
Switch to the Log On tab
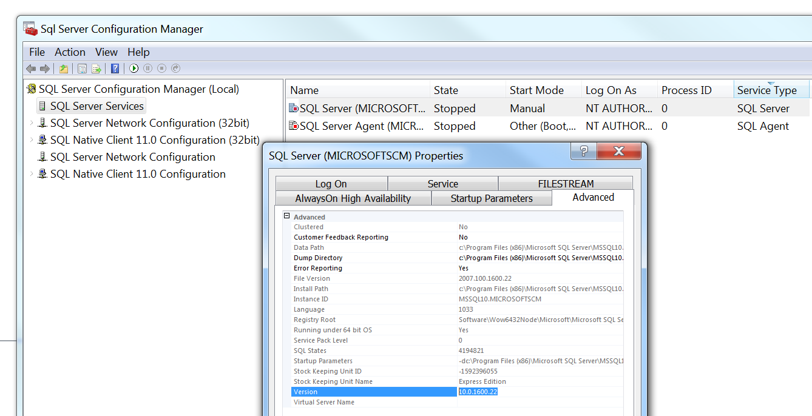331,184
